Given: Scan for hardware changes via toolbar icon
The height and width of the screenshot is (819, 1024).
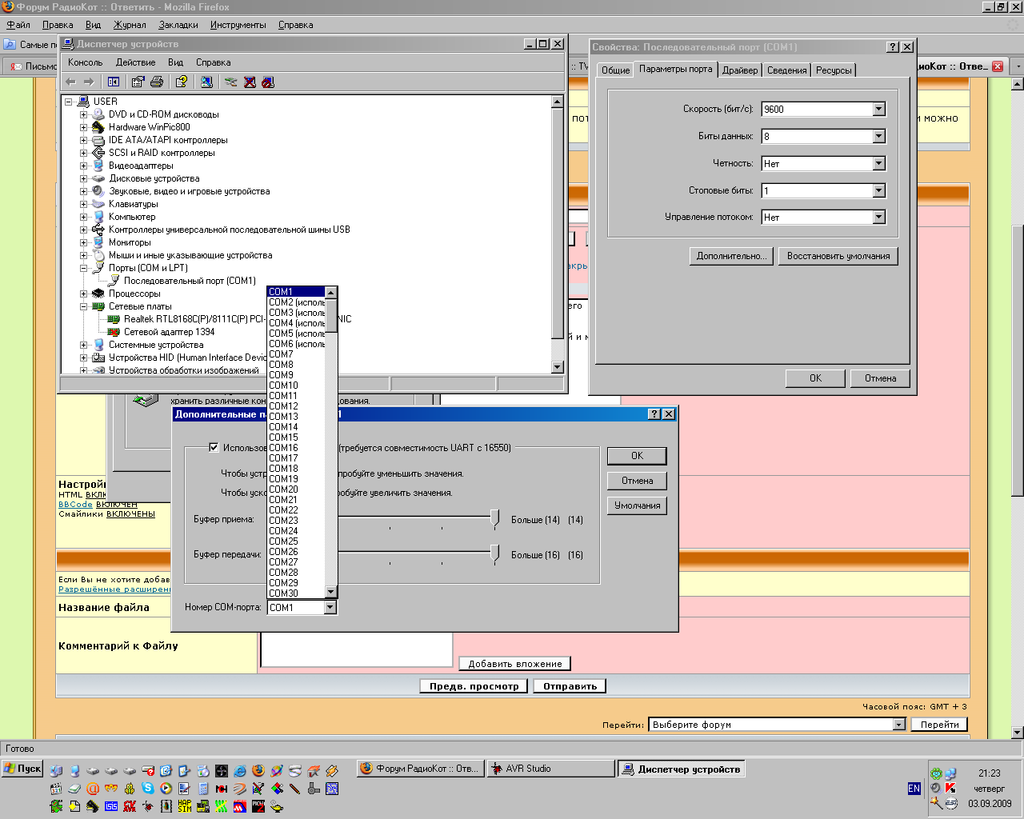Looking at the screenshot, I should 206,82.
